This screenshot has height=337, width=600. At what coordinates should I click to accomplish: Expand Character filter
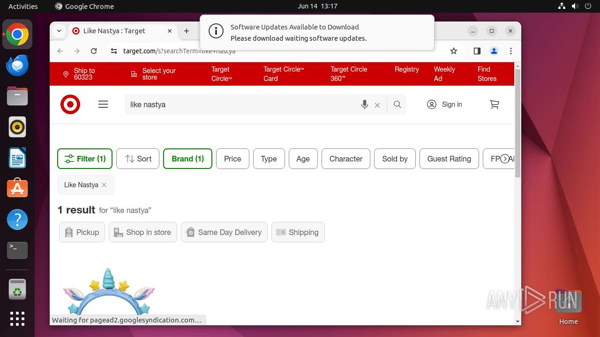click(346, 159)
